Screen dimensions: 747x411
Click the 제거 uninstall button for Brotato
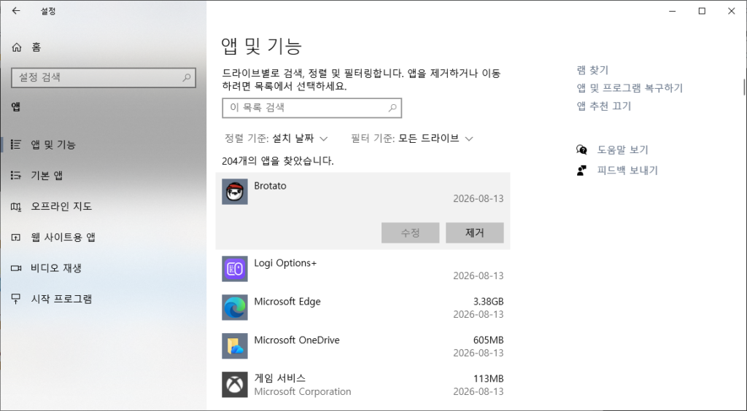(x=474, y=232)
